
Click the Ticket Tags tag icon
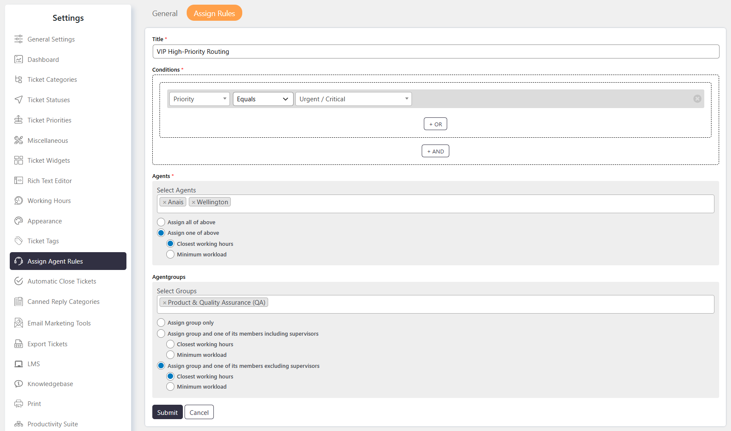tap(19, 241)
